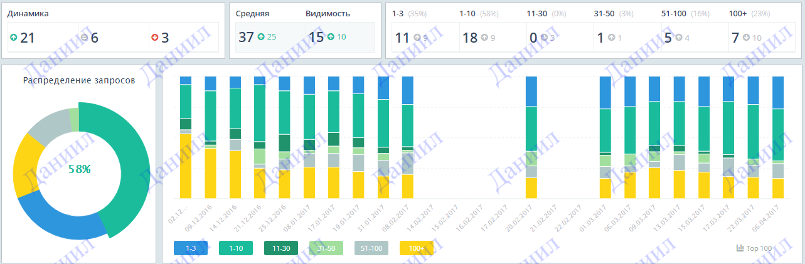Select the bar for 20.02.2017

click(531, 138)
